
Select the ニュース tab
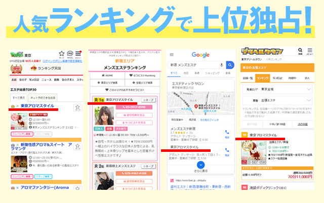[x=47, y=80]
